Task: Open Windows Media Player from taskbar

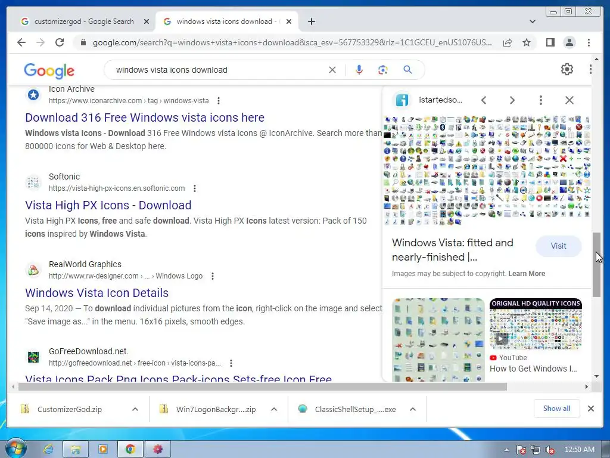Action: click(x=103, y=450)
